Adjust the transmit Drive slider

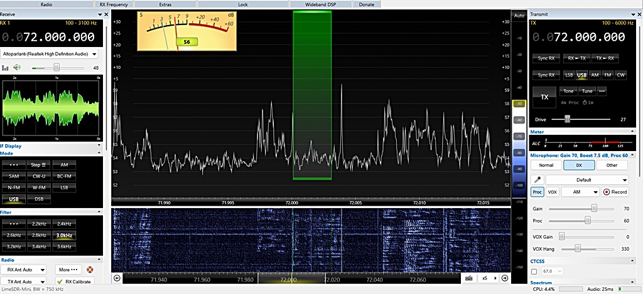[568, 118]
